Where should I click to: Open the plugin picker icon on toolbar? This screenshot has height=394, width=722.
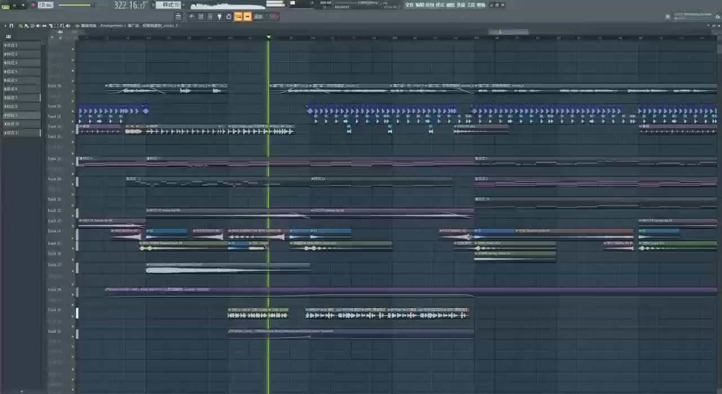coord(218,16)
